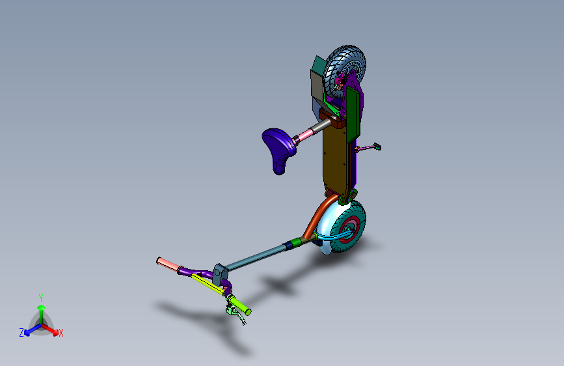The image size is (564, 366).
Task: Select the gray clamp block on the handlebar
Action: click(x=220, y=274)
